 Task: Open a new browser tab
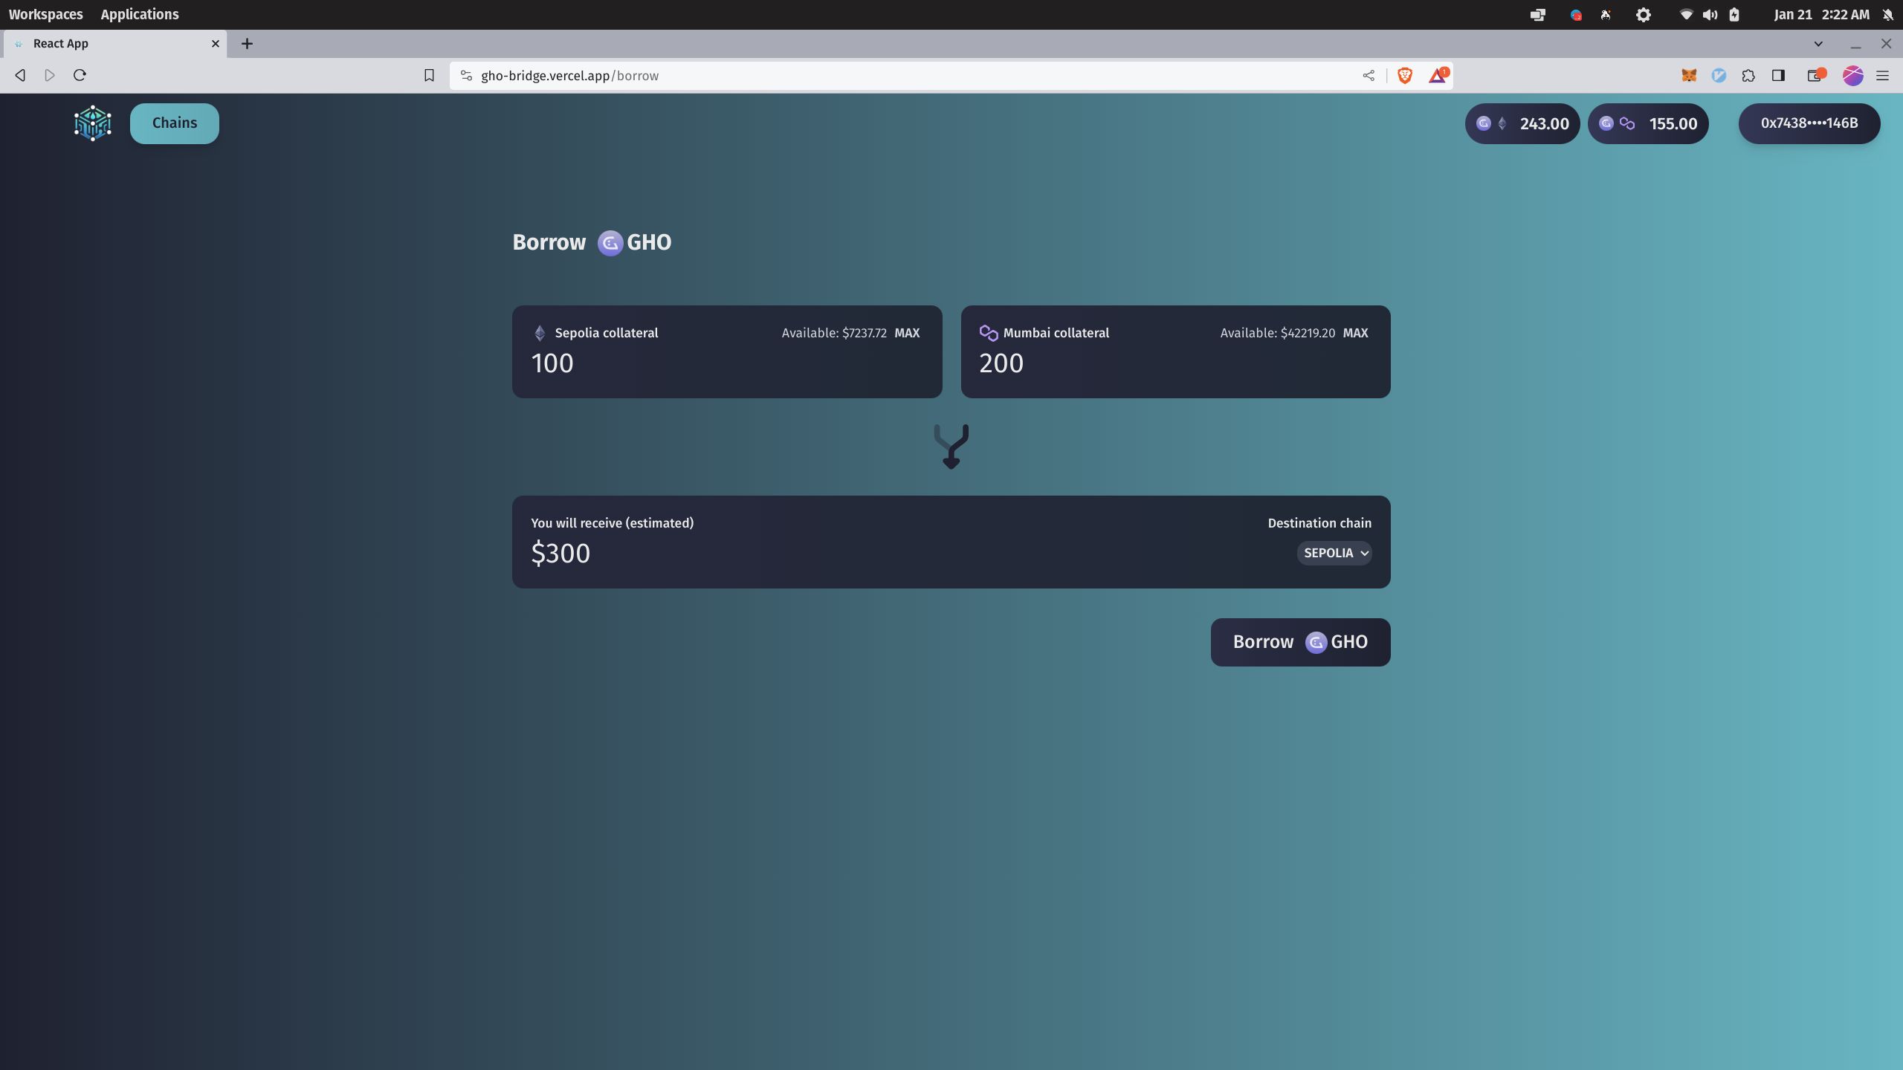[x=247, y=44]
